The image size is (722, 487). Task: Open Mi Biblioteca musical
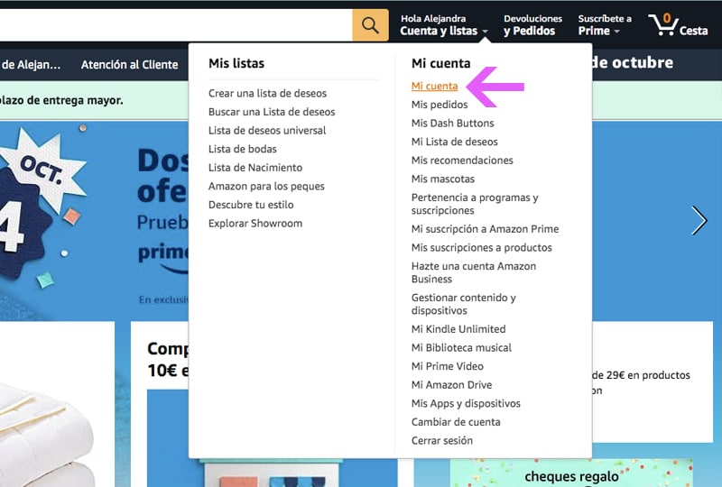pos(461,347)
